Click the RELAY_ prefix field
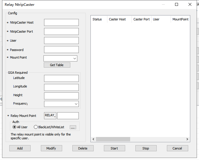Screen dimensions: 199x160 click(50, 116)
